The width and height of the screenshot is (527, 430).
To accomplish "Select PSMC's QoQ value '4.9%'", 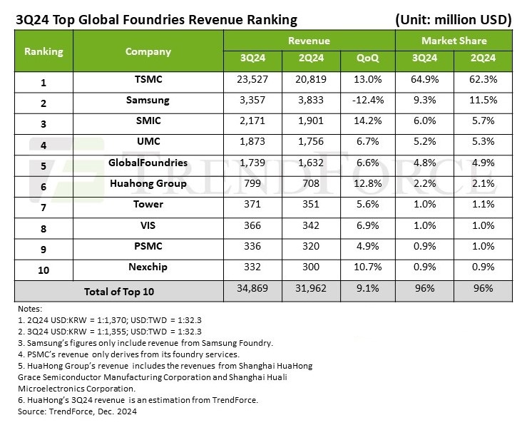I will [x=368, y=246].
